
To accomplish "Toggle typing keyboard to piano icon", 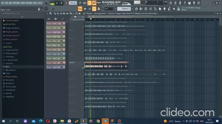I will (x=80, y=9).
